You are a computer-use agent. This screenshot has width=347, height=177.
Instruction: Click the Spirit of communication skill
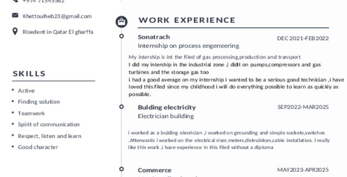tap(49, 124)
